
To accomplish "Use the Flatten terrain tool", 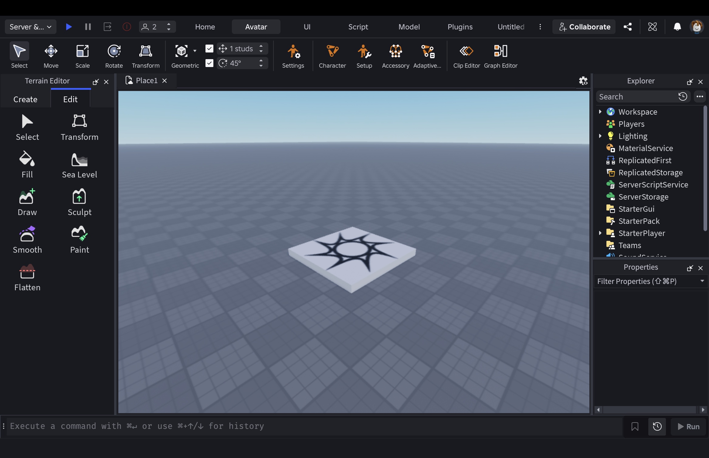I will (27, 278).
